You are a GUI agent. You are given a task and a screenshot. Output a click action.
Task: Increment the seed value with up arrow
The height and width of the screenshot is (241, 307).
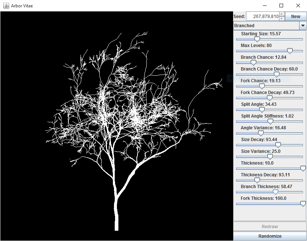pos(282,14)
